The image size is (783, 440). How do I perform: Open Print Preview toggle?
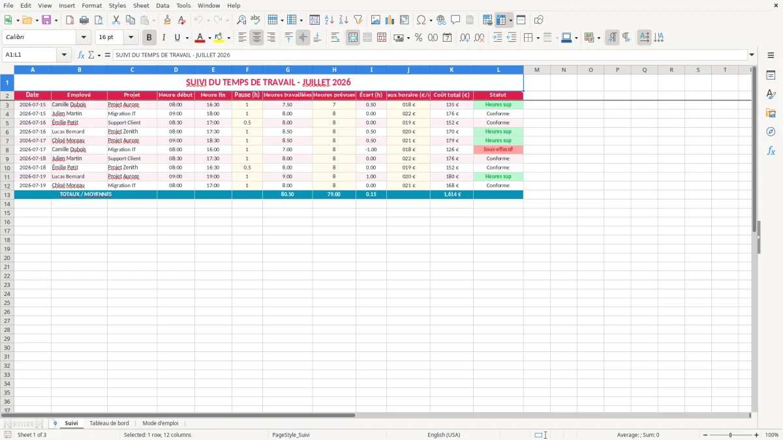pyautogui.click(x=99, y=20)
